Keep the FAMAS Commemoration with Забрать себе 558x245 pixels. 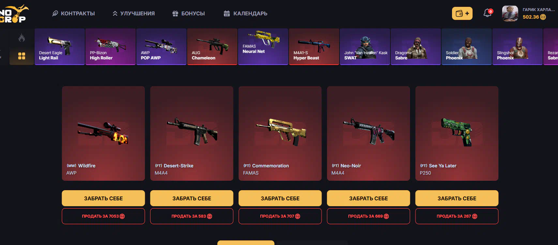pos(280,198)
